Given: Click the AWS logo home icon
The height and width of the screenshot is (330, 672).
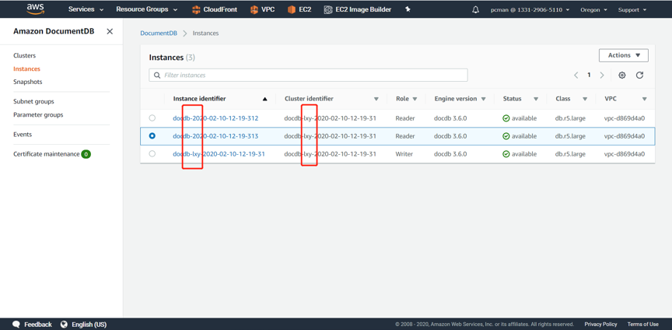Looking at the screenshot, I should pos(36,9).
